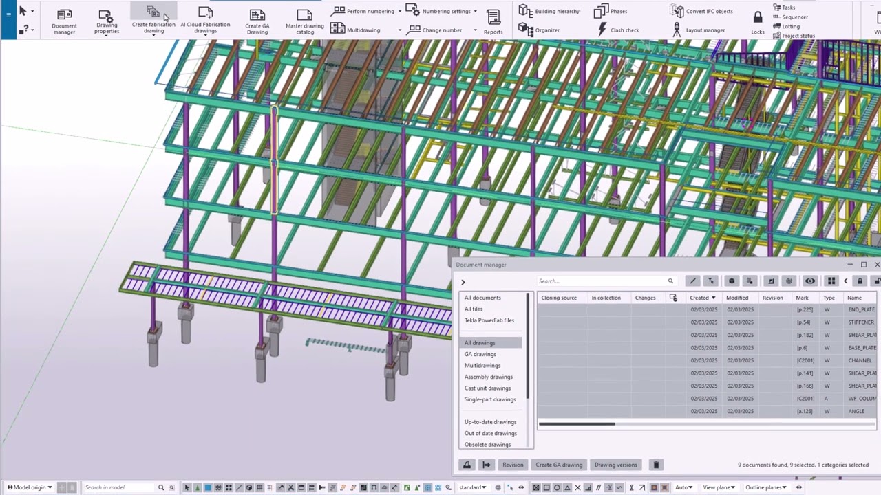Toggle the arrow-to-bar icon at Document manager bottom

pos(487,465)
